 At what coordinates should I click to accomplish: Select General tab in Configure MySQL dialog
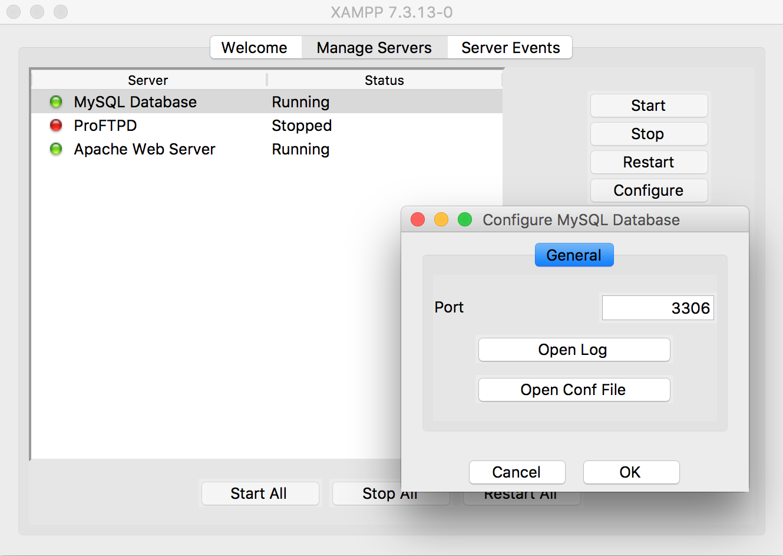click(x=574, y=255)
